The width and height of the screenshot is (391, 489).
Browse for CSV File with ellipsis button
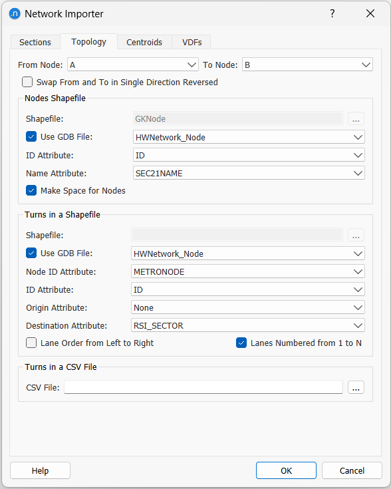[x=356, y=387]
